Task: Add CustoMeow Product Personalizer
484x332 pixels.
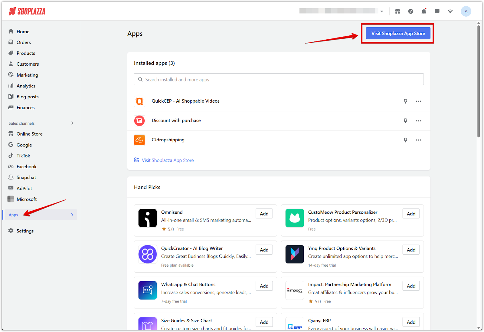Action: 411,214
